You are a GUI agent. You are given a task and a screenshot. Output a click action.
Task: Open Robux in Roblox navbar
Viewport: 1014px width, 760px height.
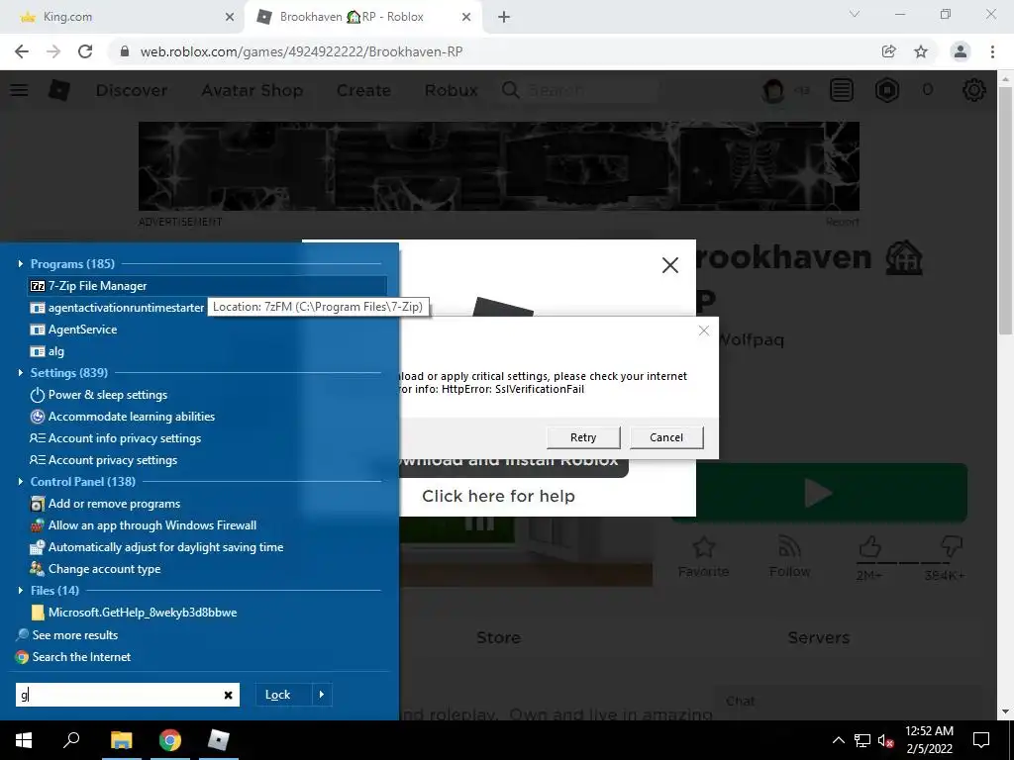[x=451, y=90]
